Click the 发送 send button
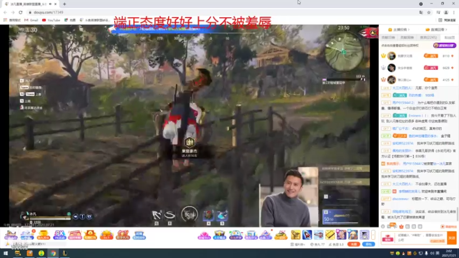The width and height of the screenshot is (459, 258). pos(452,238)
